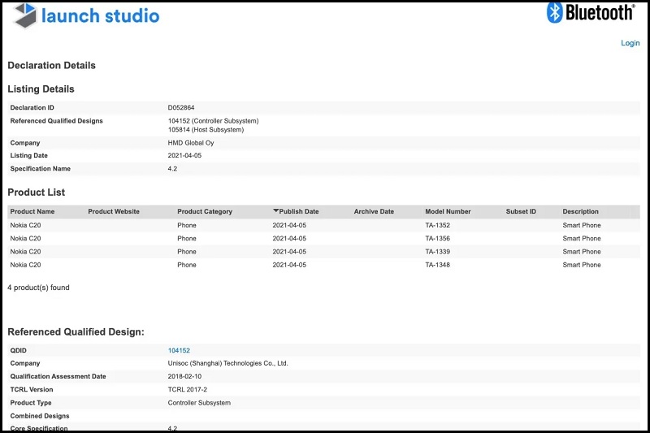Viewport: 650px width, 433px height.
Task: Click the launch studio title text
Action: 100,15
